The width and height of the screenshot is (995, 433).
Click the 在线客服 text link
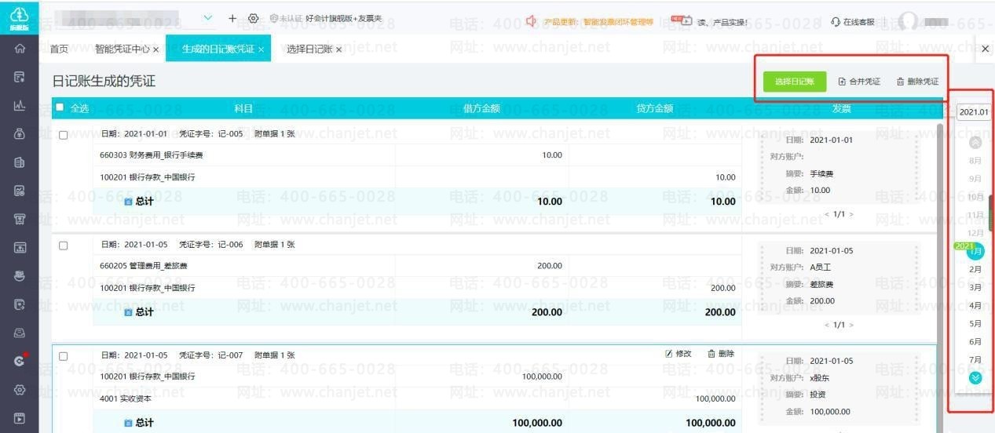[x=859, y=22]
